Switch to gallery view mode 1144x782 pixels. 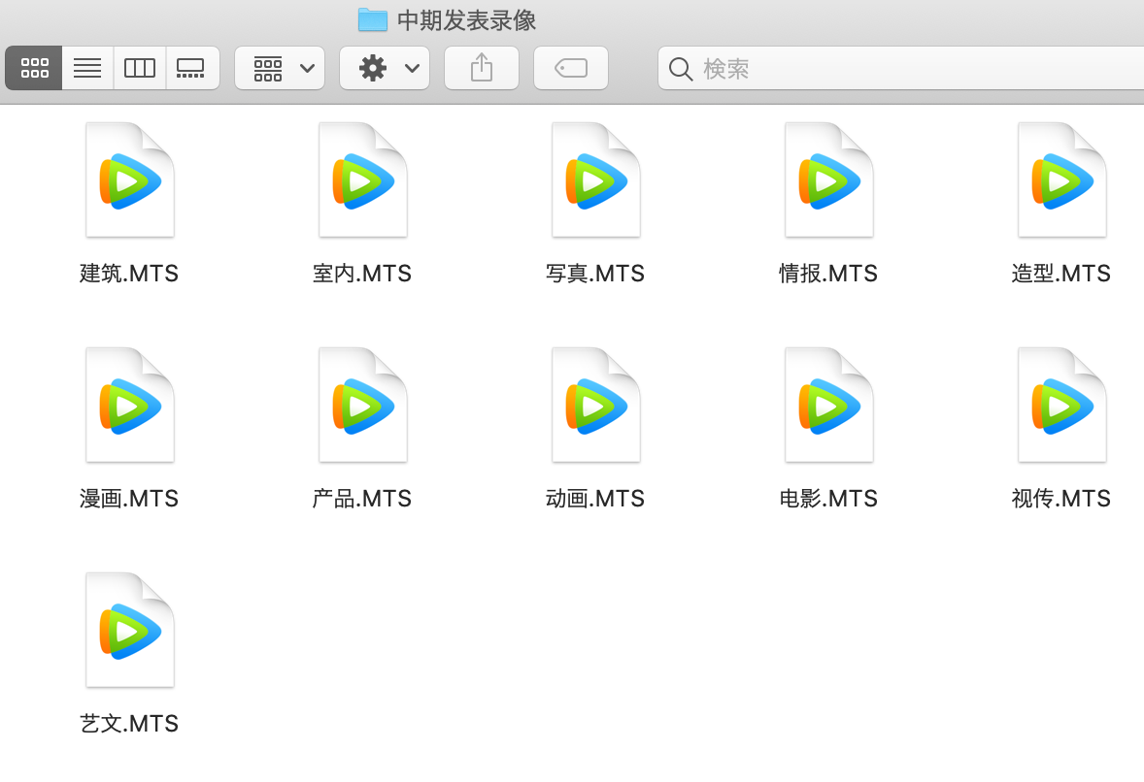(192, 69)
